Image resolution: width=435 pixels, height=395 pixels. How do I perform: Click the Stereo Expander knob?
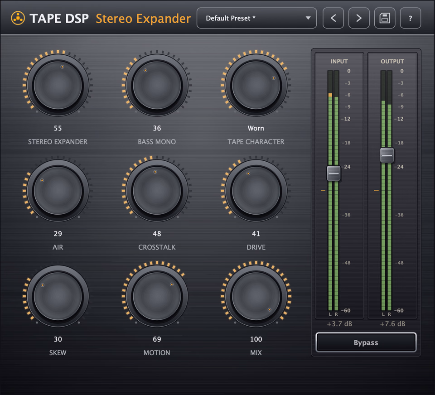tap(58, 85)
